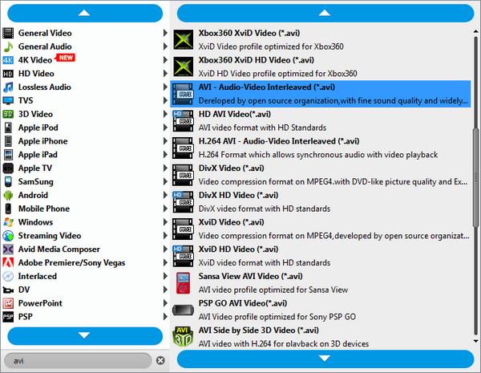Click the Xbox360 XviD Video icon

tap(183, 39)
